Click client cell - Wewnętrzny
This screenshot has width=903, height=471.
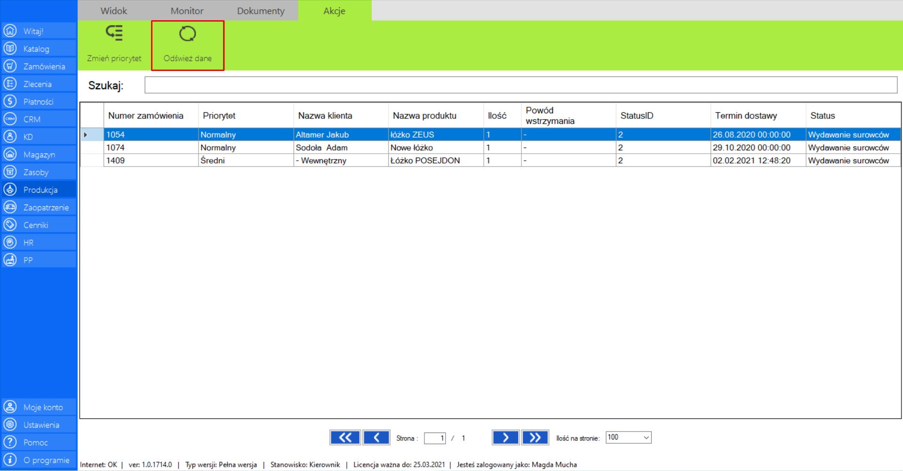click(x=341, y=160)
